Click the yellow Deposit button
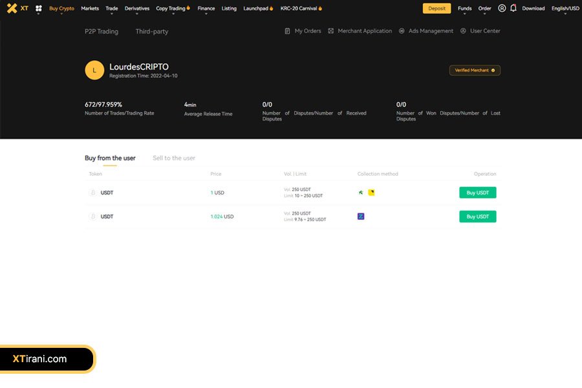 [x=436, y=8]
